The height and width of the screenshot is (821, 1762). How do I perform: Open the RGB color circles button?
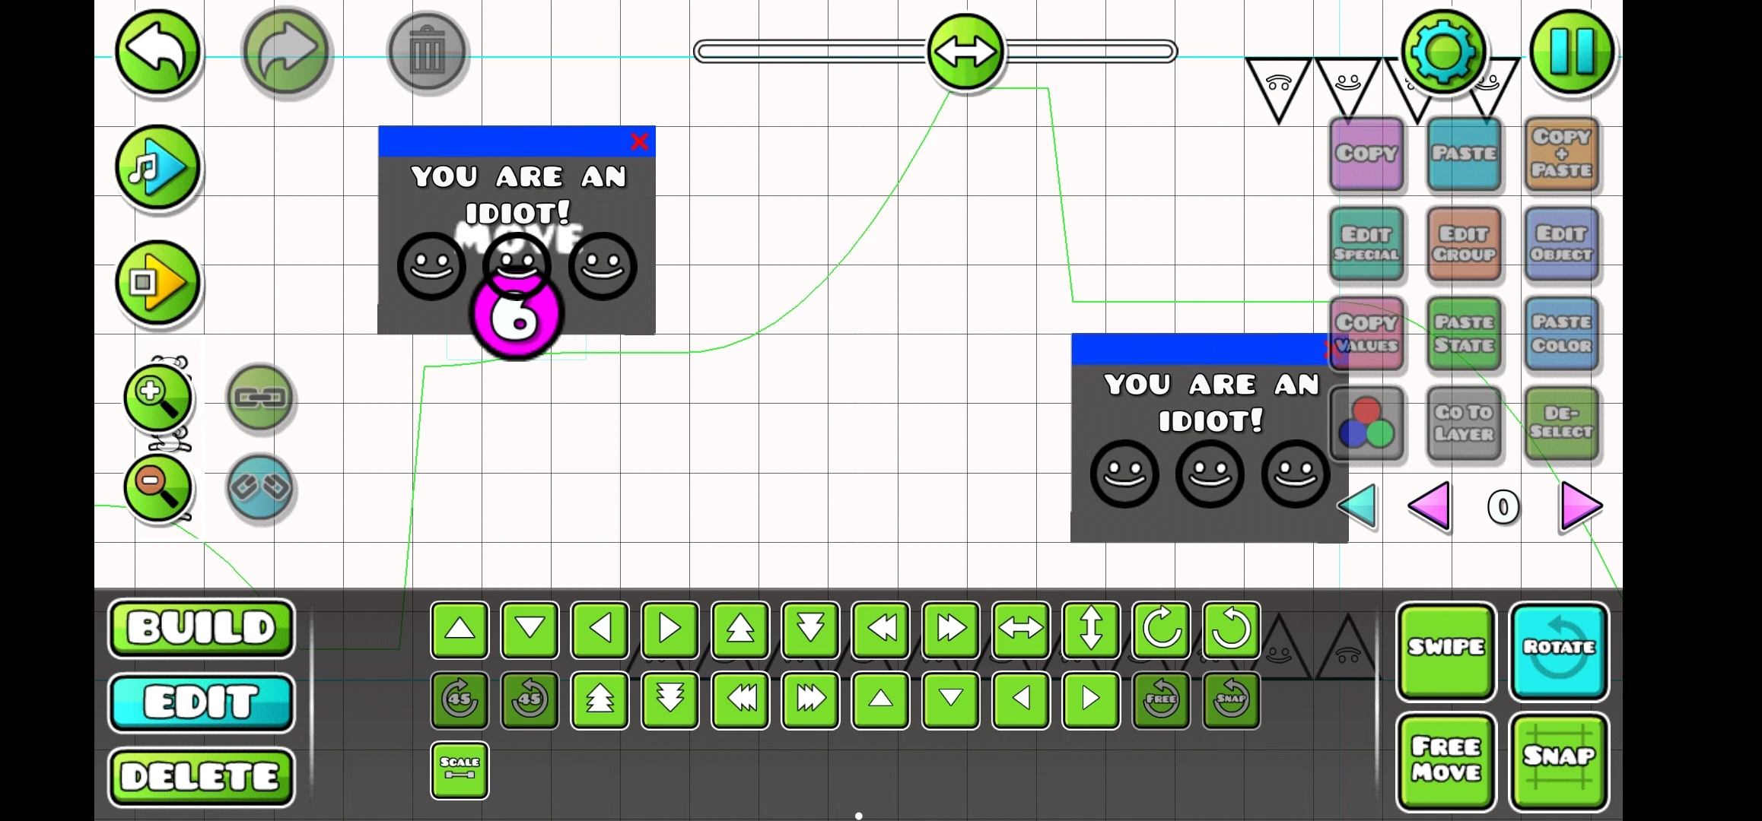pos(1367,423)
